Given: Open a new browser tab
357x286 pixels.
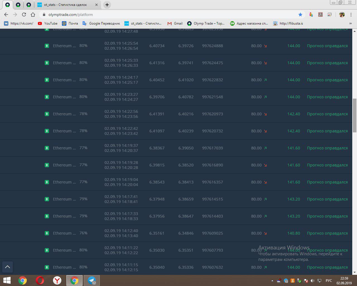Looking at the screenshot, I should pos(107,5).
